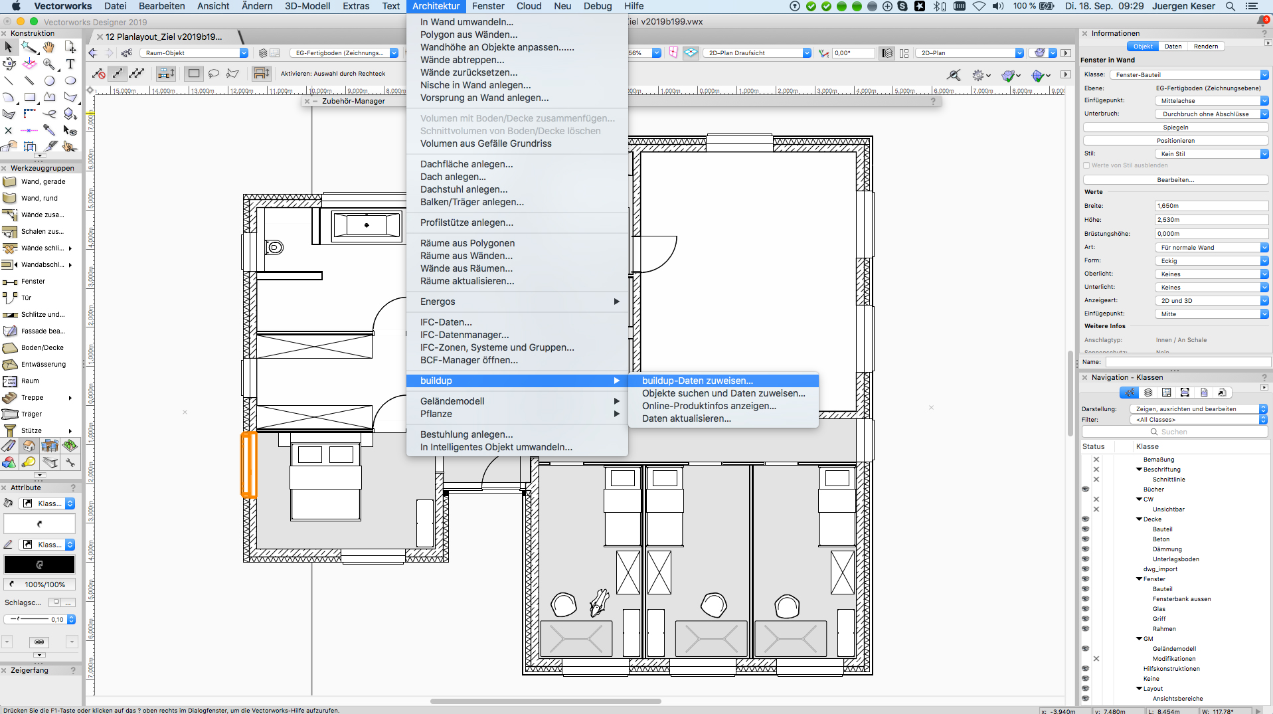Click the white fill color swatch
This screenshot has height=714, width=1273.
click(x=39, y=524)
